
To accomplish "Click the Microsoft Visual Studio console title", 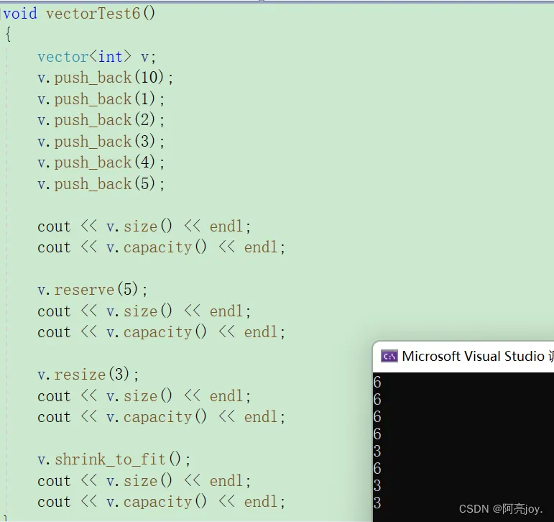I will click(478, 356).
